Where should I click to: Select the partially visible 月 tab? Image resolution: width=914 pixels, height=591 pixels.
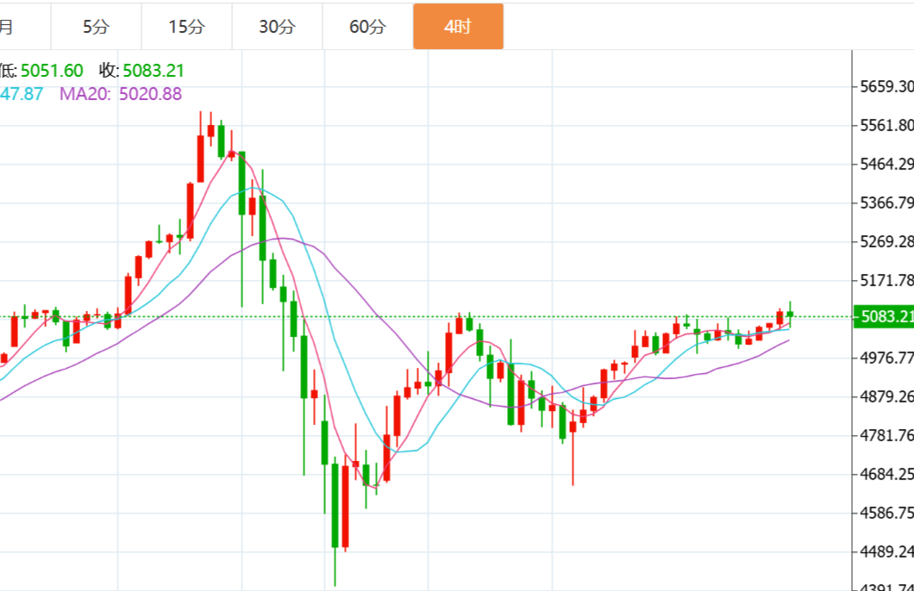pos(7,27)
